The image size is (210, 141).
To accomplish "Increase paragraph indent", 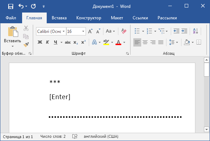I will tap(184, 31).
